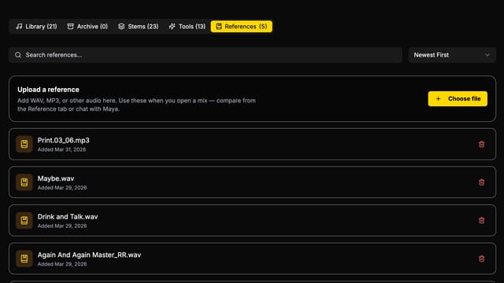504x283 pixels.
Task: Delete Drink and Talk.wav with trash icon
Action: pyautogui.click(x=481, y=220)
